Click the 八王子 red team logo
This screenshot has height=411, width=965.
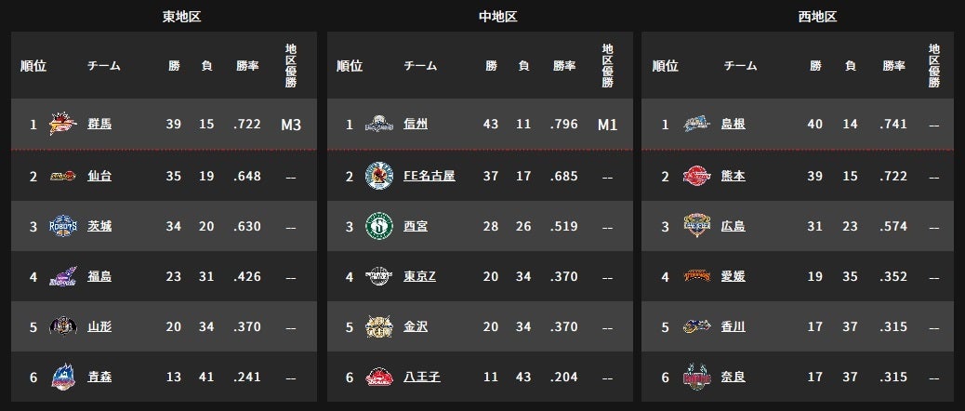(x=379, y=377)
